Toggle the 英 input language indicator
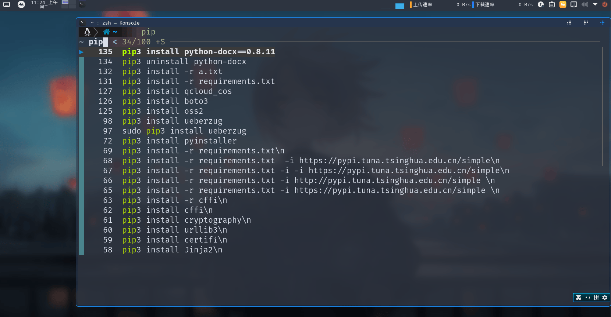The height and width of the screenshot is (317, 611). pyautogui.click(x=579, y=298)
